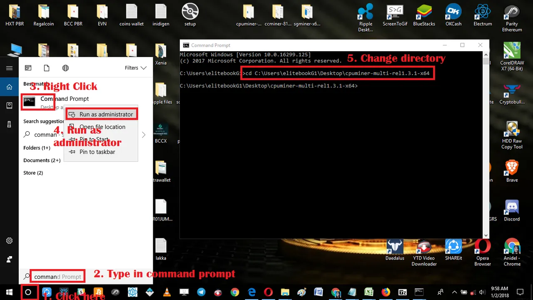
Task: Open the setup disc icon
Action: (x=190, y=15)
